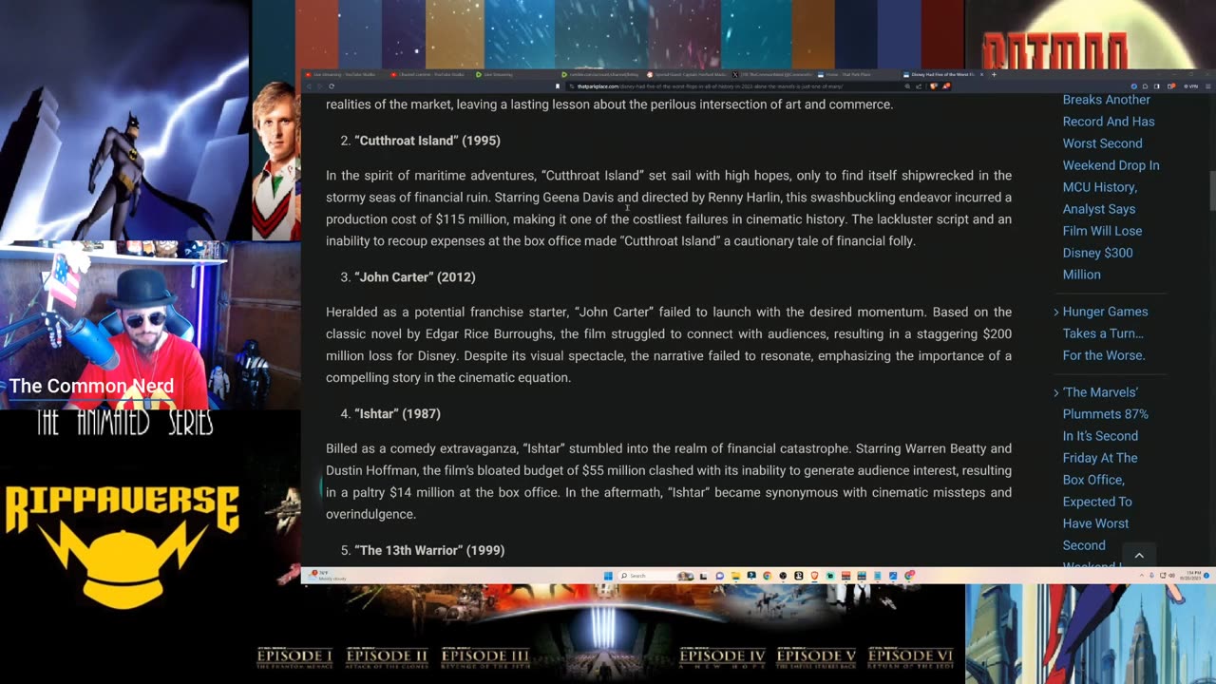Open the 'Film Will Lose Disney $300 Million' sidebar link
The width and height of the screenshot is (1216, 684).
click(x=1103, y=253)
